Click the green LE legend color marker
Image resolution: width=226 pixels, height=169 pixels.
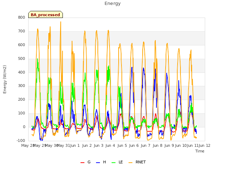point(114,163)
